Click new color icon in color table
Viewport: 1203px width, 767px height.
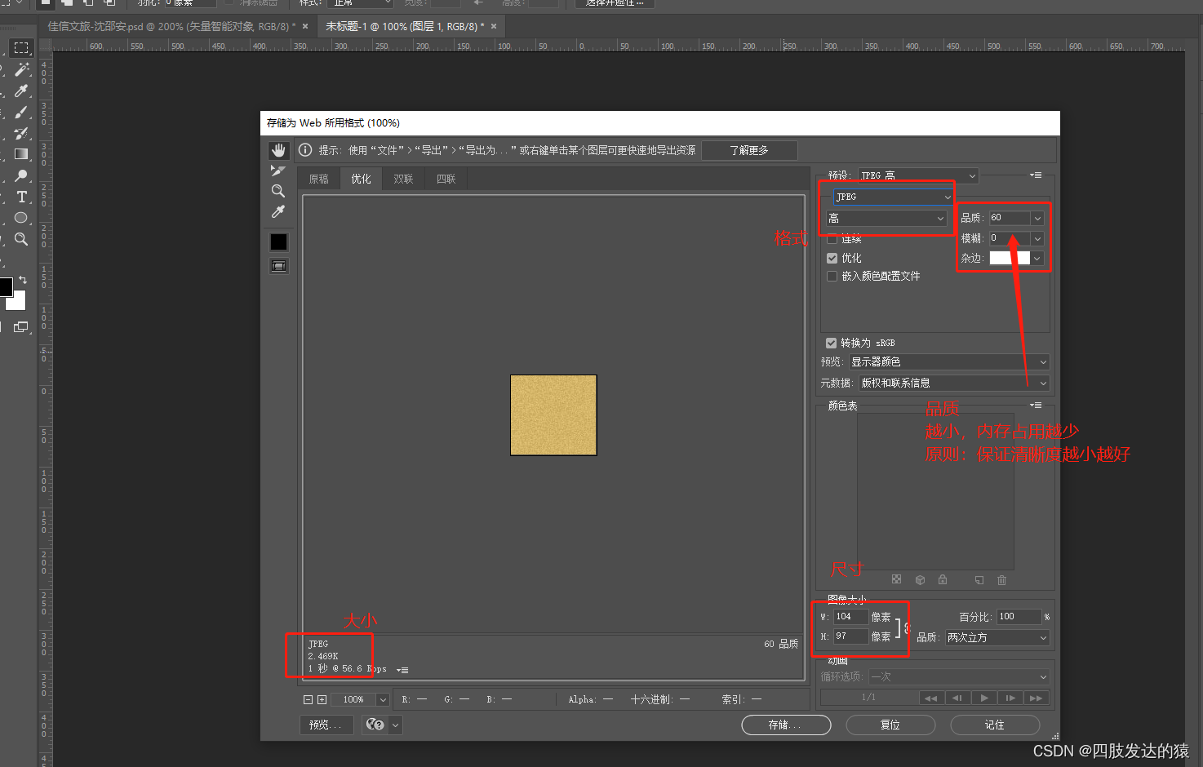tap(979, 579)
